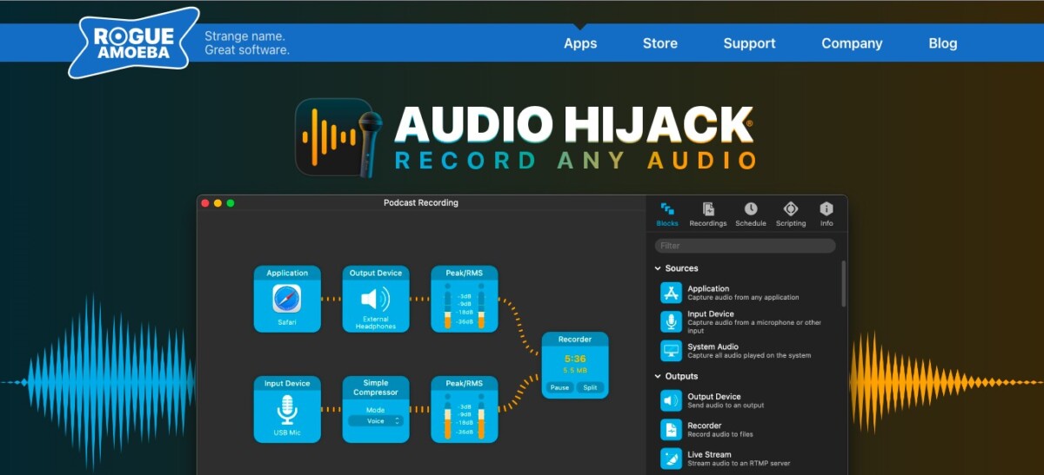
Task: Select the System Audio monitor icon
Action: coord(671,351)
